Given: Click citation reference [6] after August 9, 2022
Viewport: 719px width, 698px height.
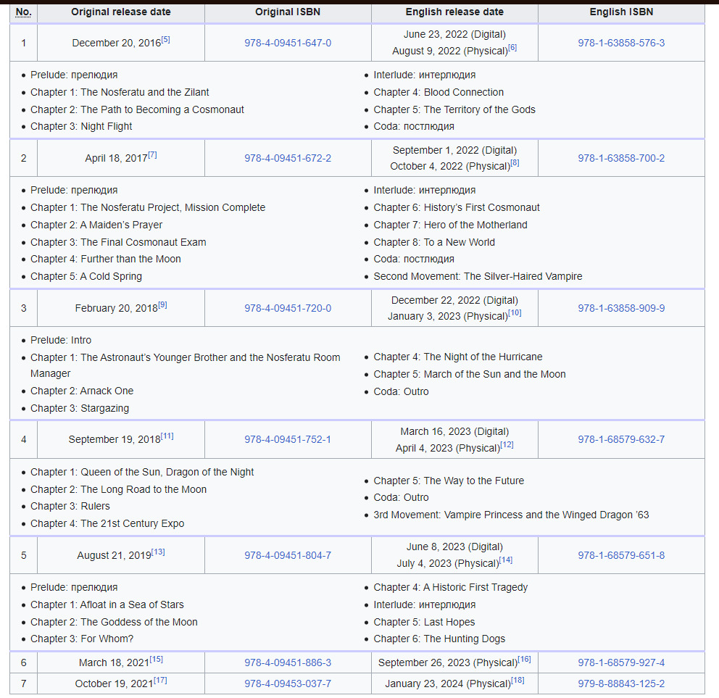Looking at the screenshot, I should click(x=512, y=48).
